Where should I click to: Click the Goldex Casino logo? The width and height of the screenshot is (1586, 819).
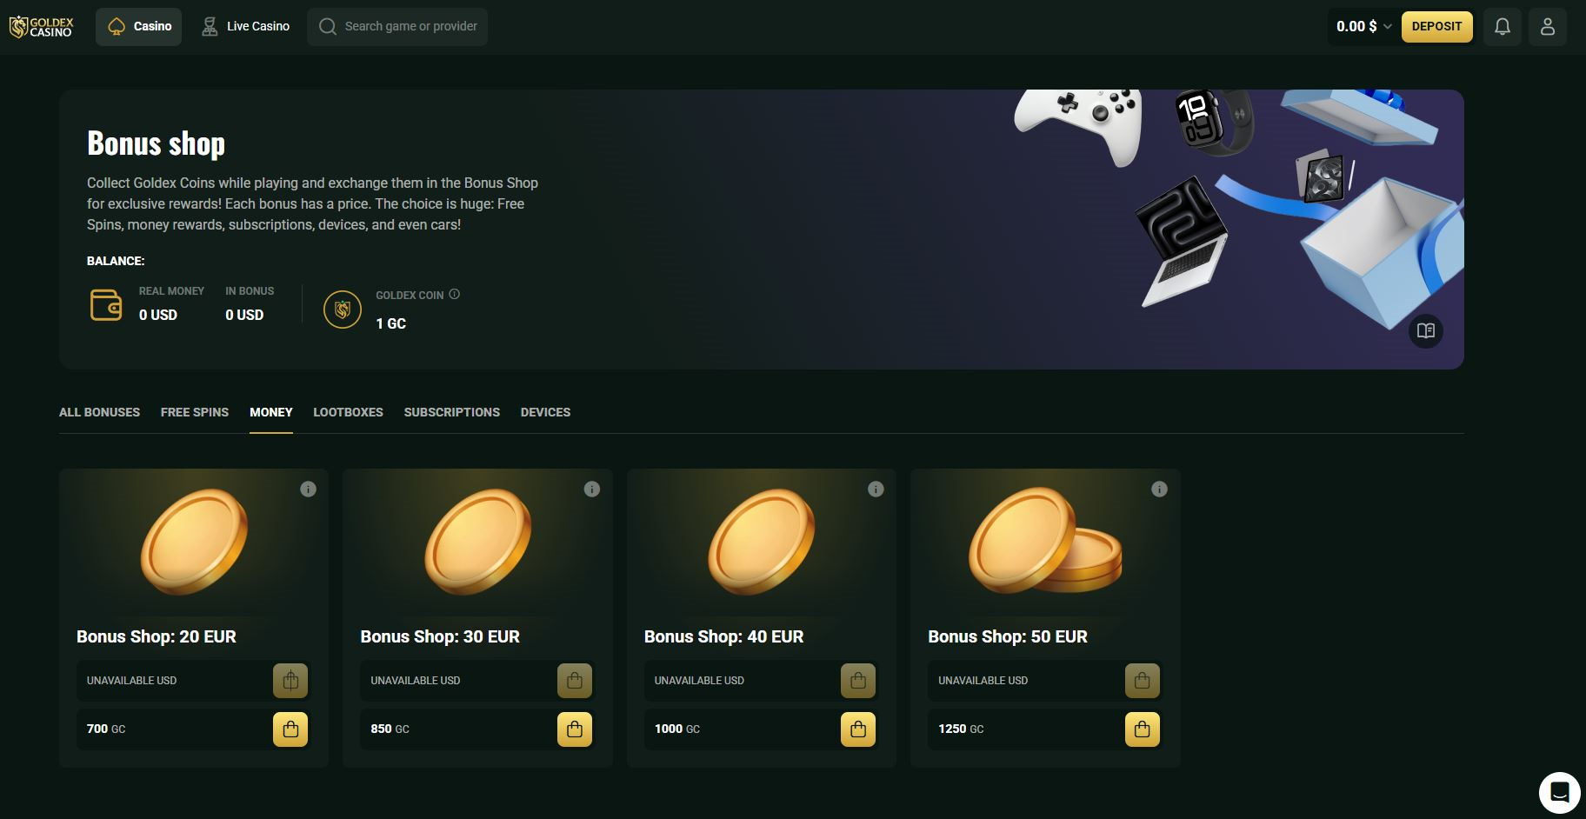tap(42, 27)
